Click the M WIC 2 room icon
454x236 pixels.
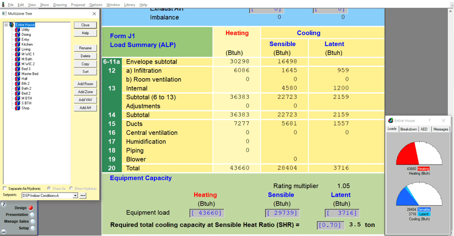click(x=18, y=64)
